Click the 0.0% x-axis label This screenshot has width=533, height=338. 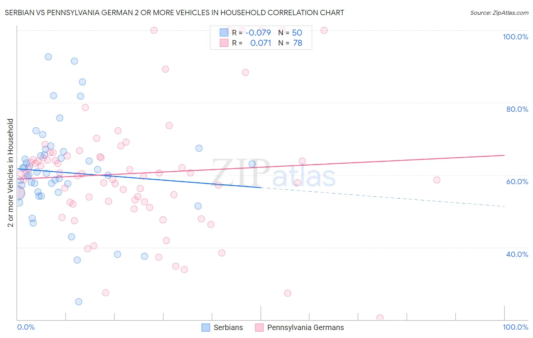[26, 327]
